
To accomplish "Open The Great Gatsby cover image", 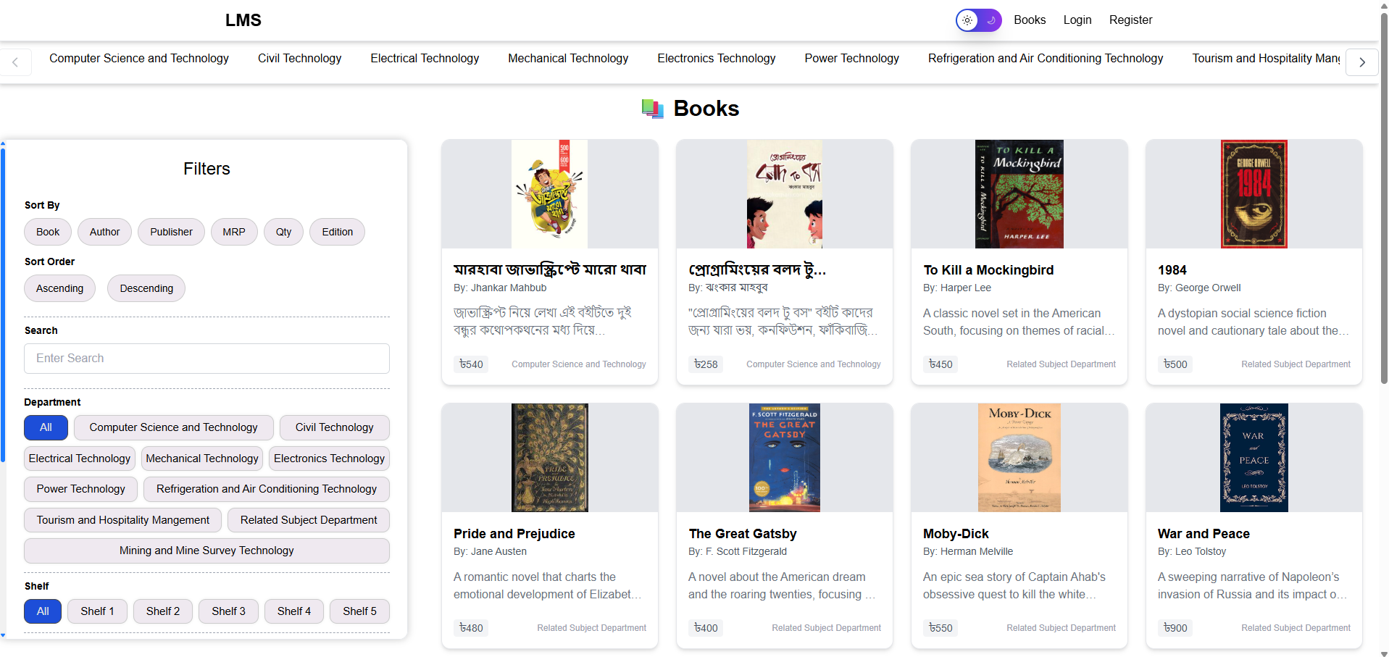I will pyautogui.click(x=785, y=458).
